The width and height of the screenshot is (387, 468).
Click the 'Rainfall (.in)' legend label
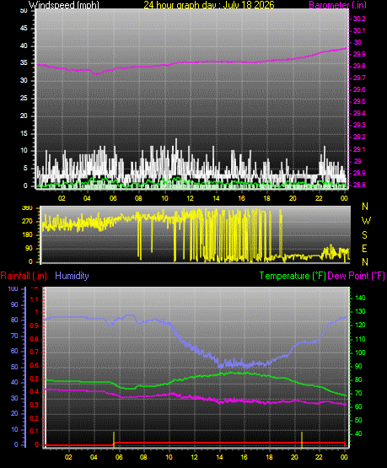coord(24,276)
